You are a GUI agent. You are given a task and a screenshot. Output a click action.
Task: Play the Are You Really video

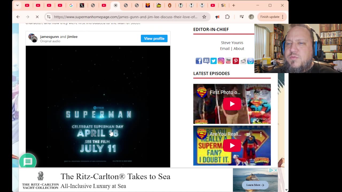(232, 146)
